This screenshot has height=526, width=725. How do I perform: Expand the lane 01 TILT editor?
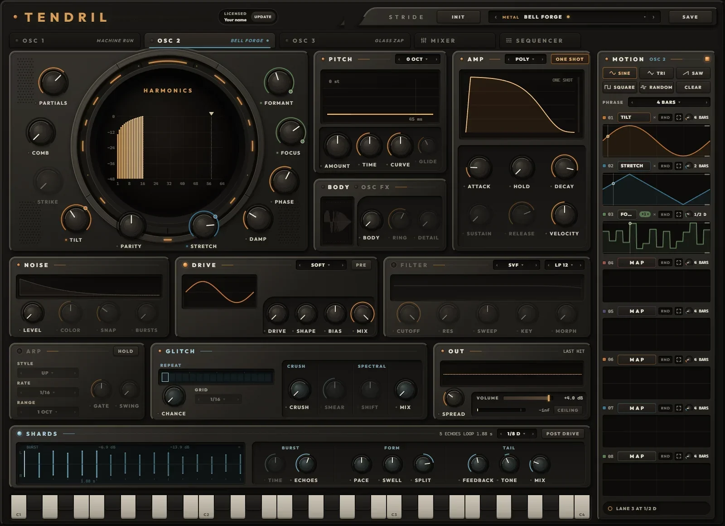678,117
